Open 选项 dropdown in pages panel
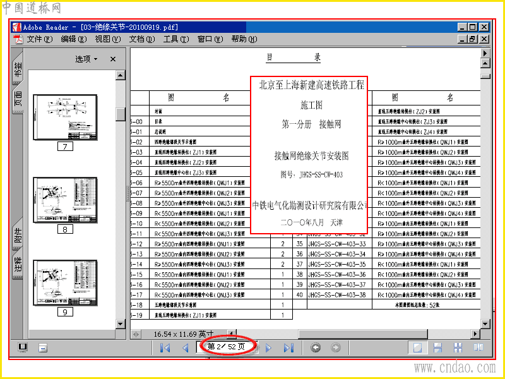Image resolution: width=505 pixels, height=379 pixels. (x=86, y=59)
